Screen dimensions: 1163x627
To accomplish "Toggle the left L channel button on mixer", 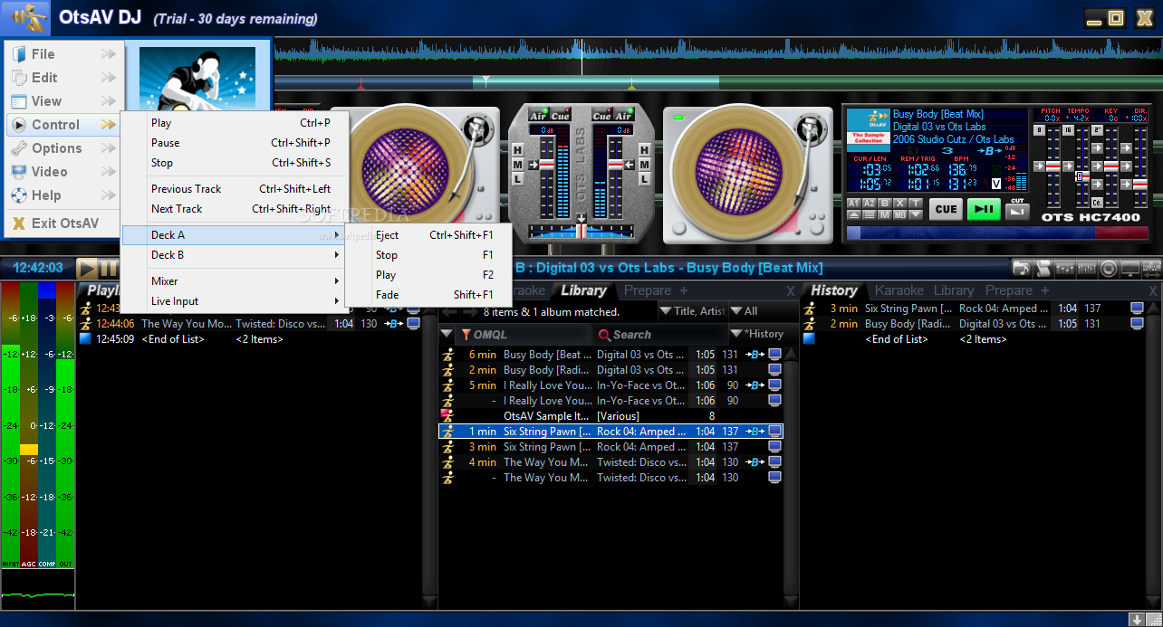I will [x=517, y=179].
